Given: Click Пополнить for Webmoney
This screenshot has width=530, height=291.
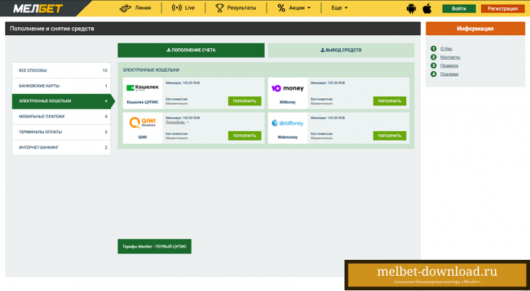Looking at the screenshot, I should point(390,136).
